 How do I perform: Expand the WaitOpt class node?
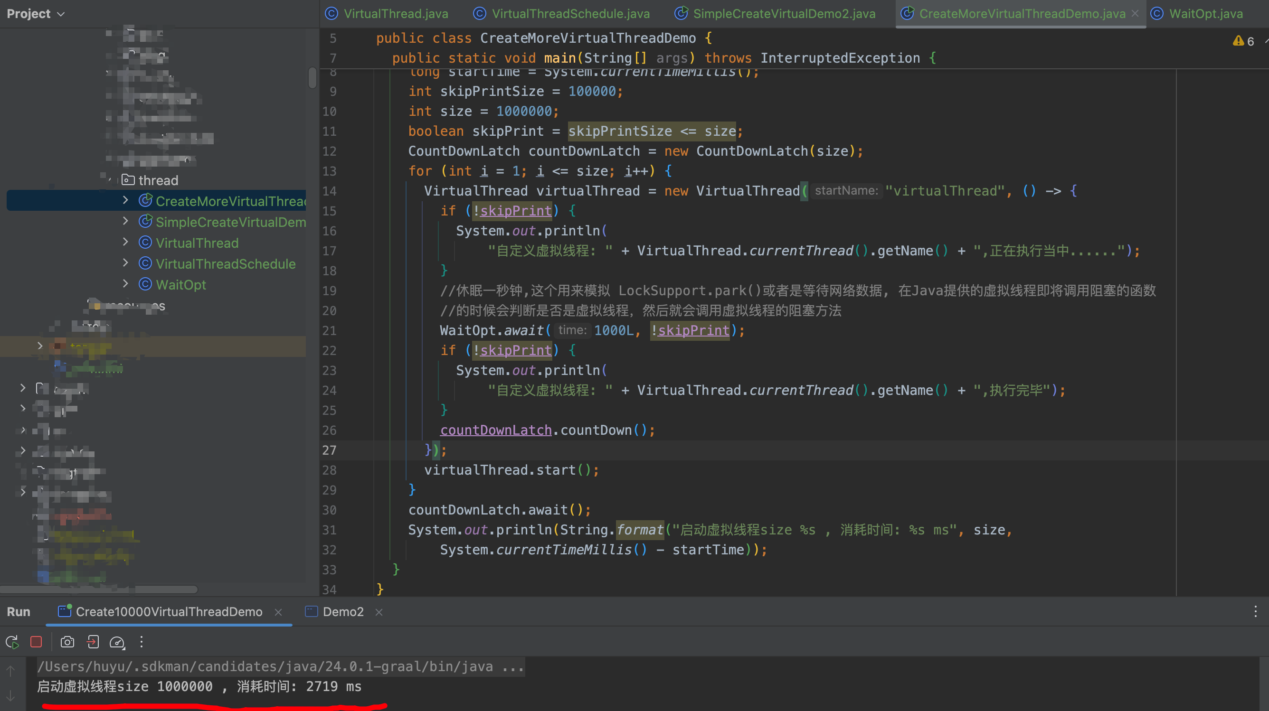click(125, 284)
